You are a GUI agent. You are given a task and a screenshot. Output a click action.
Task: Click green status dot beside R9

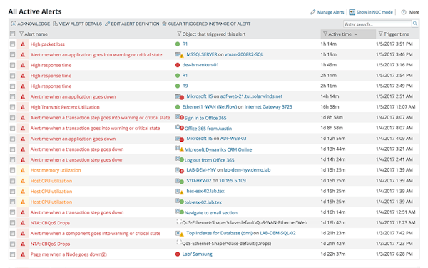(178, 86)
